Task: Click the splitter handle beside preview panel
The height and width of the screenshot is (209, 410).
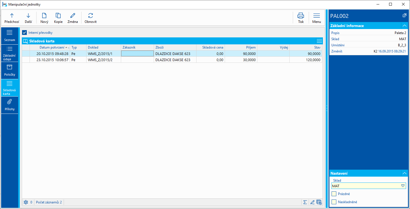Action: (327, 109)
